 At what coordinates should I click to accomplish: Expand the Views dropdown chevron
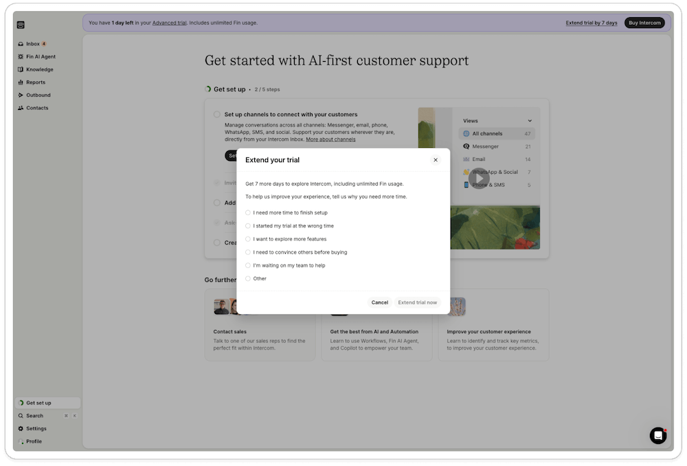point(530,120)
